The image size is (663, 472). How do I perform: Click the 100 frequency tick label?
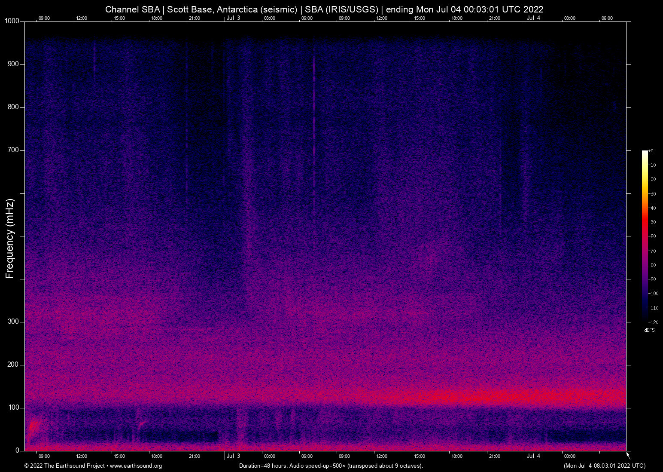coord(13,408)
